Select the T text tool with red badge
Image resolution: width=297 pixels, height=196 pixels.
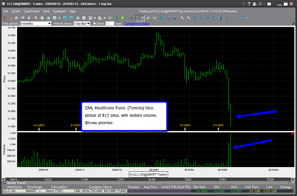[x=71, y=18]
